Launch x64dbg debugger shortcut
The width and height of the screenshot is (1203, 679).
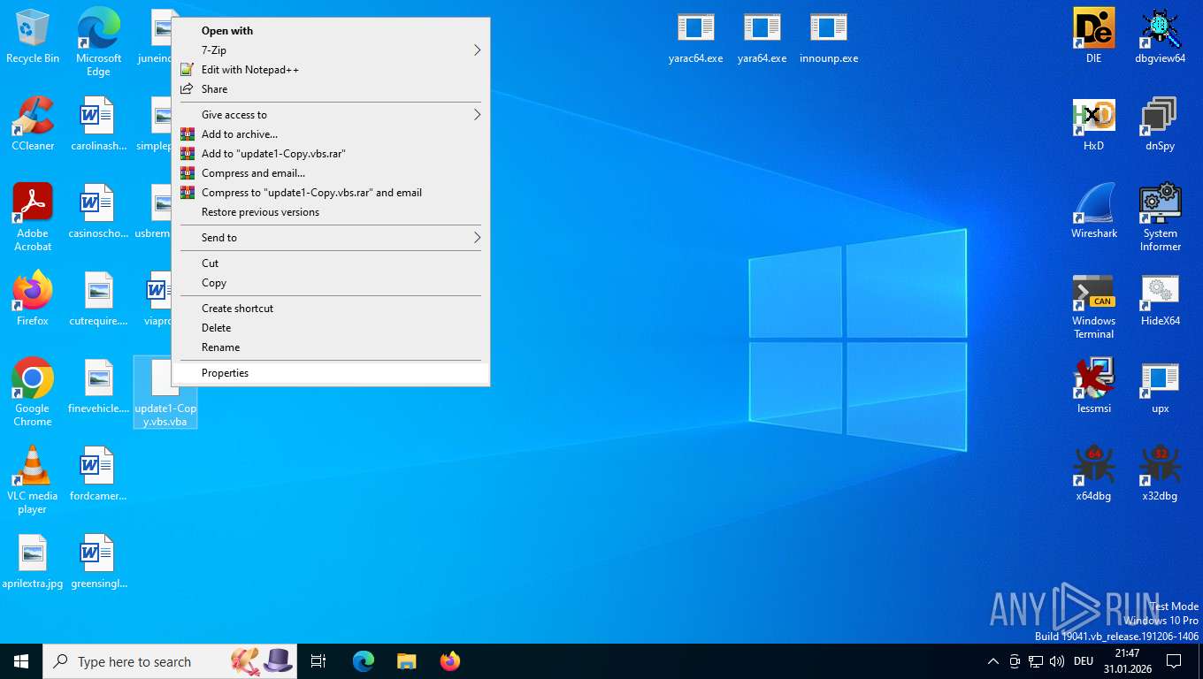pos(1094,474)
